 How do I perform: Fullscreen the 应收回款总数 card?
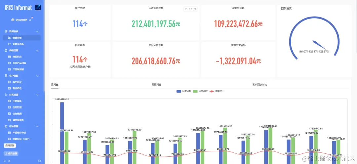[191, 9]
